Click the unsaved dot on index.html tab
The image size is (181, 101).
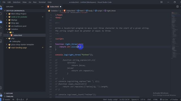pos(61,7)
